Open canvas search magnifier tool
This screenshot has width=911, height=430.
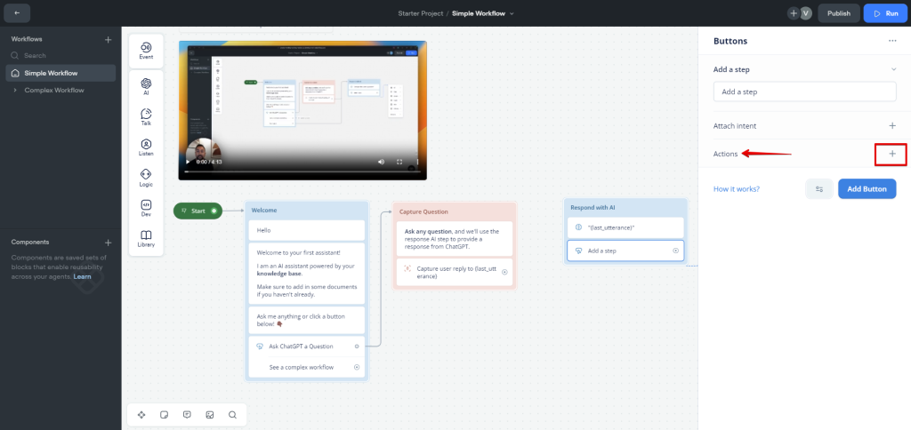point(232,415)
